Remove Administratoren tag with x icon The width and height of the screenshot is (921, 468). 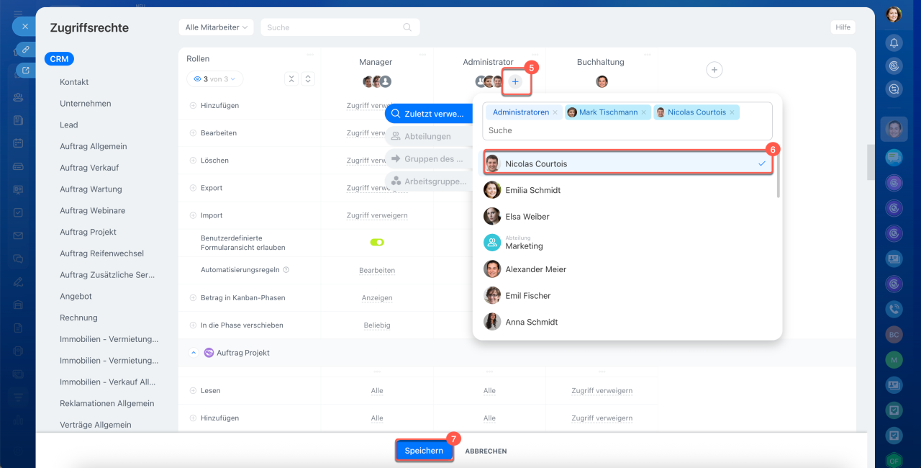pos(555,112)
